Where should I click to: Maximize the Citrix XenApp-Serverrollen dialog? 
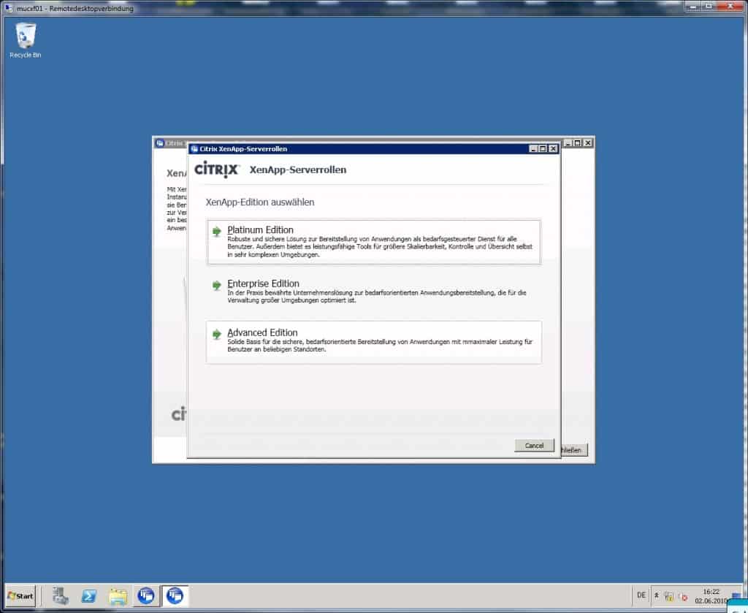point(543,149)
